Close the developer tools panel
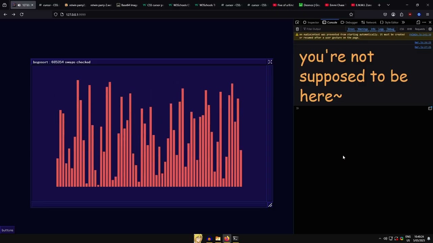 pos(430,22)
